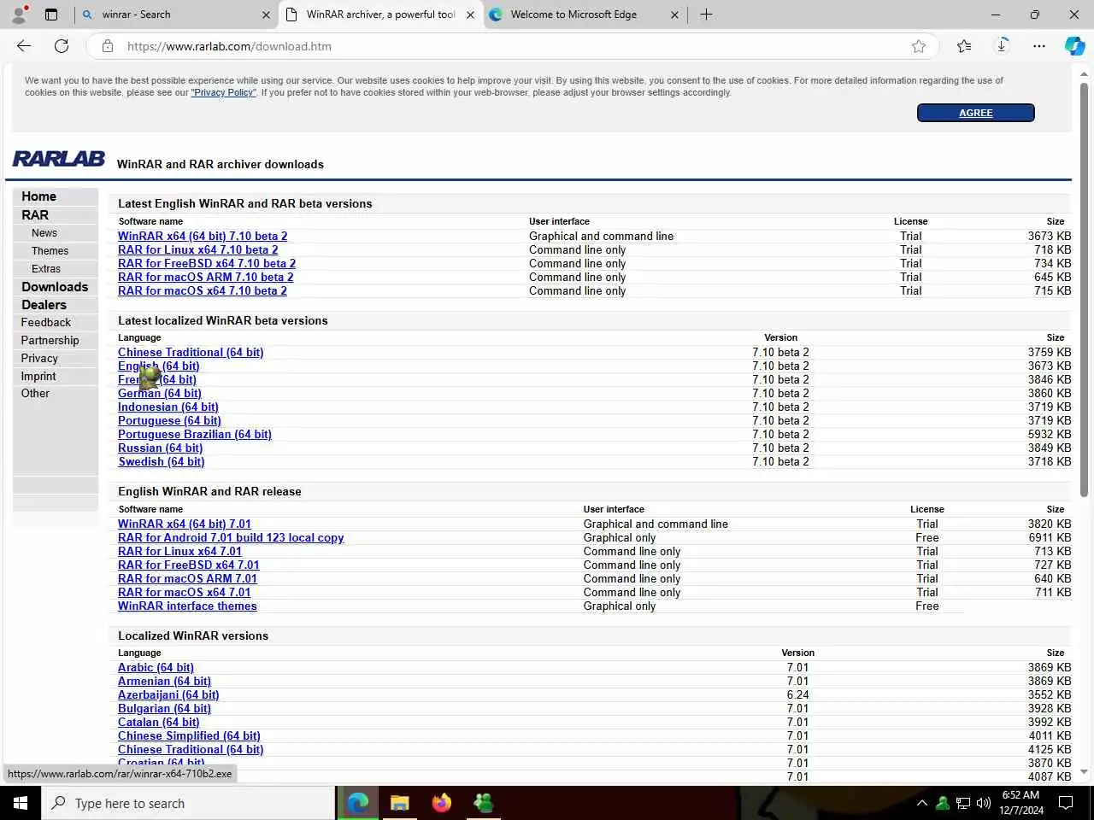Download Chinese Simplified (64 bit) 7.01

(x=189, y=735)
